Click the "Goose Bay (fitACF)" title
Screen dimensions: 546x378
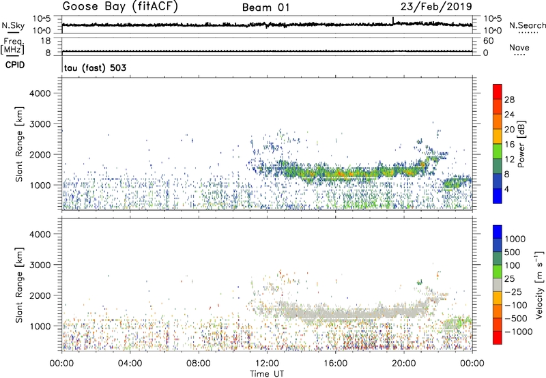pyautogui.click(x=120, y=7)
